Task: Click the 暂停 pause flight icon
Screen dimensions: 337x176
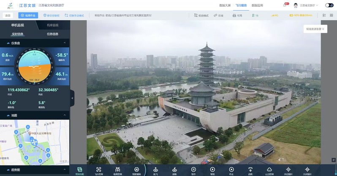Action: 193,170
